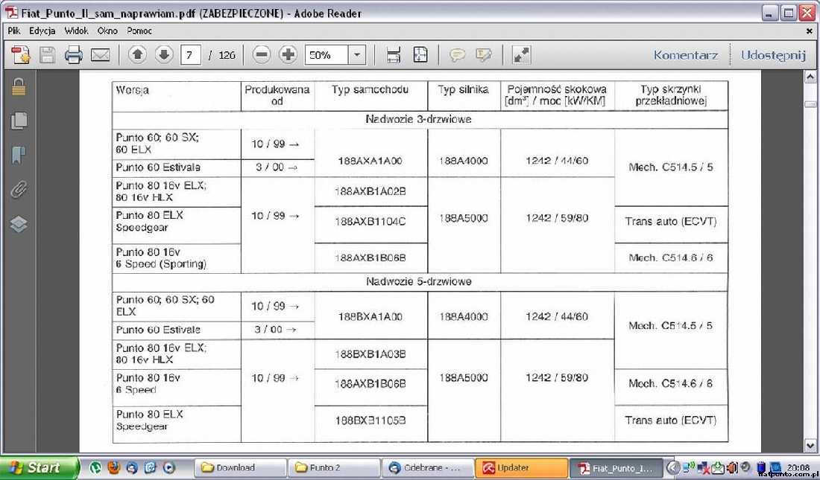Image resolution: width=820 pixels, height=480 pixels.
Task: Click the Save file floppy disk icon
Action: pyautogui.click(x=47, y=55)
